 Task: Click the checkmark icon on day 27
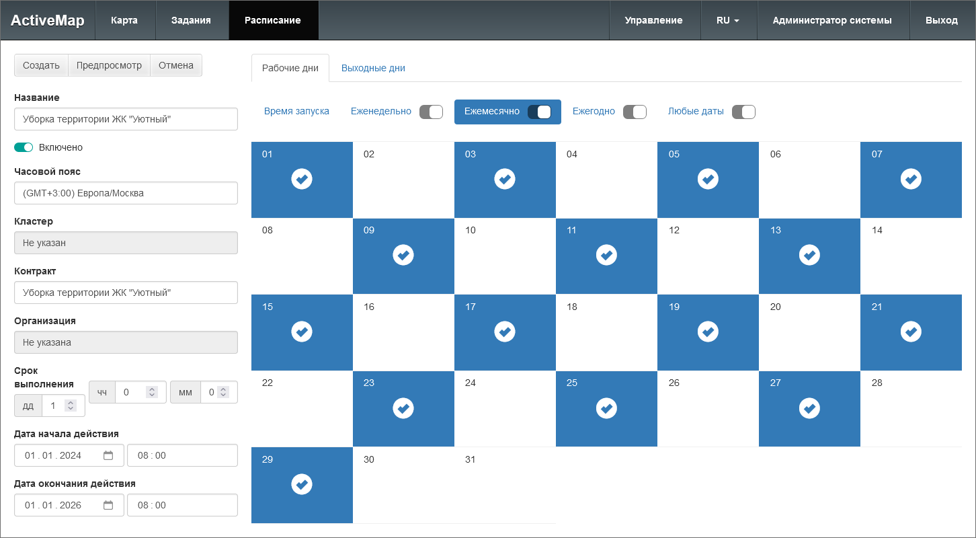coord(809,408)
